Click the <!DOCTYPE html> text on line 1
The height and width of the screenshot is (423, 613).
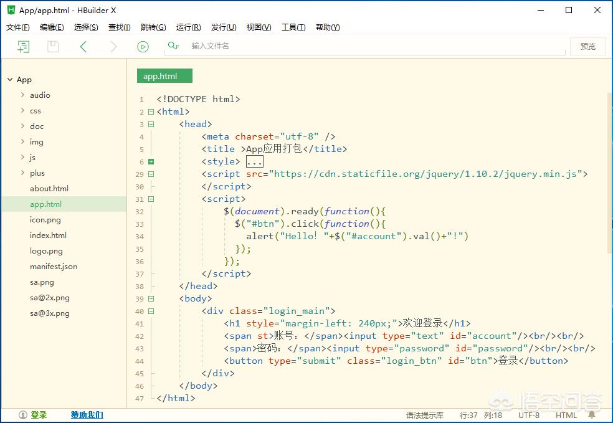[x=198, y=99]
